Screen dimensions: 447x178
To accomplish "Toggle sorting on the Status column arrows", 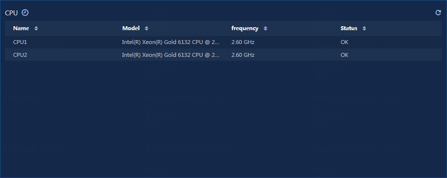I will click(x=365, y=28).
